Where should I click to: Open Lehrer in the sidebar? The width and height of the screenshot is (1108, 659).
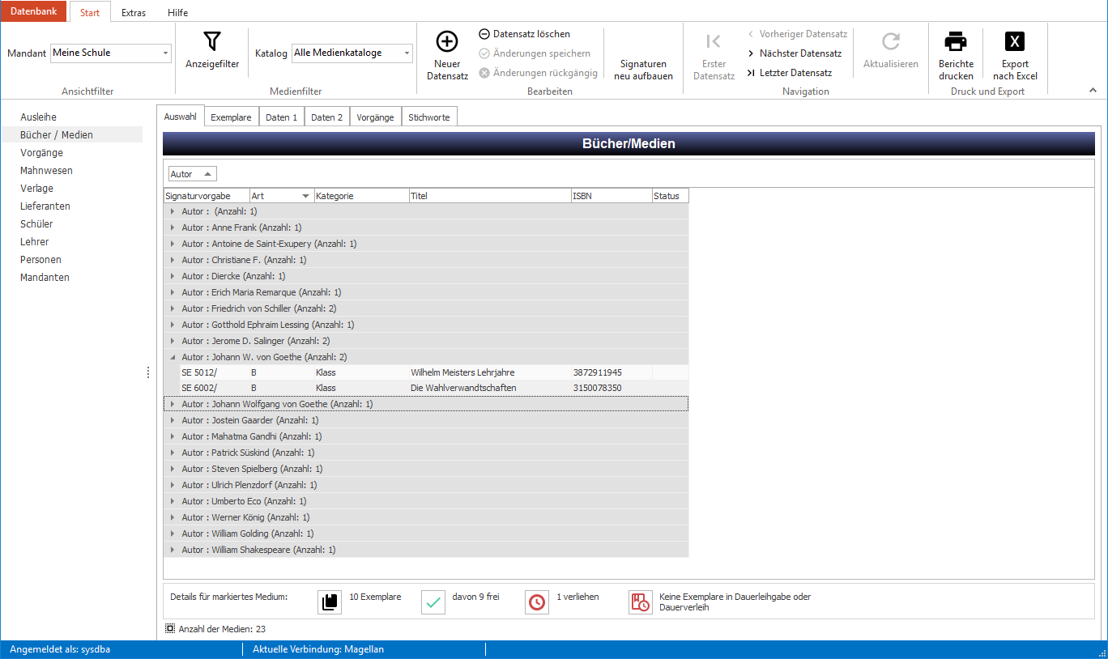pos(34,242)
